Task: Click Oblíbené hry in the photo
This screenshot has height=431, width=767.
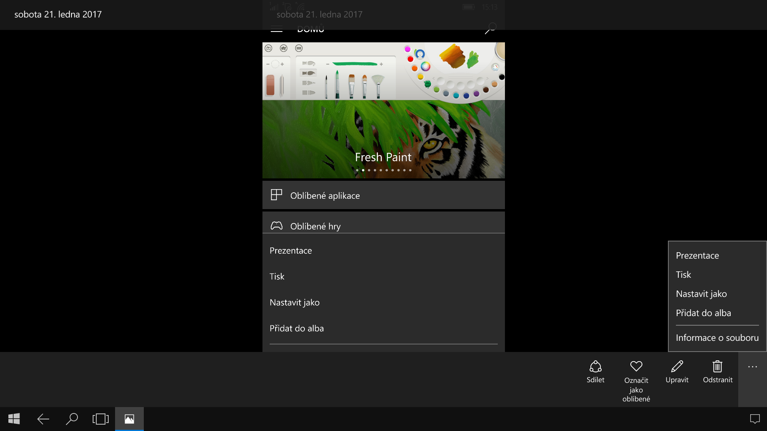Action: 315,226
